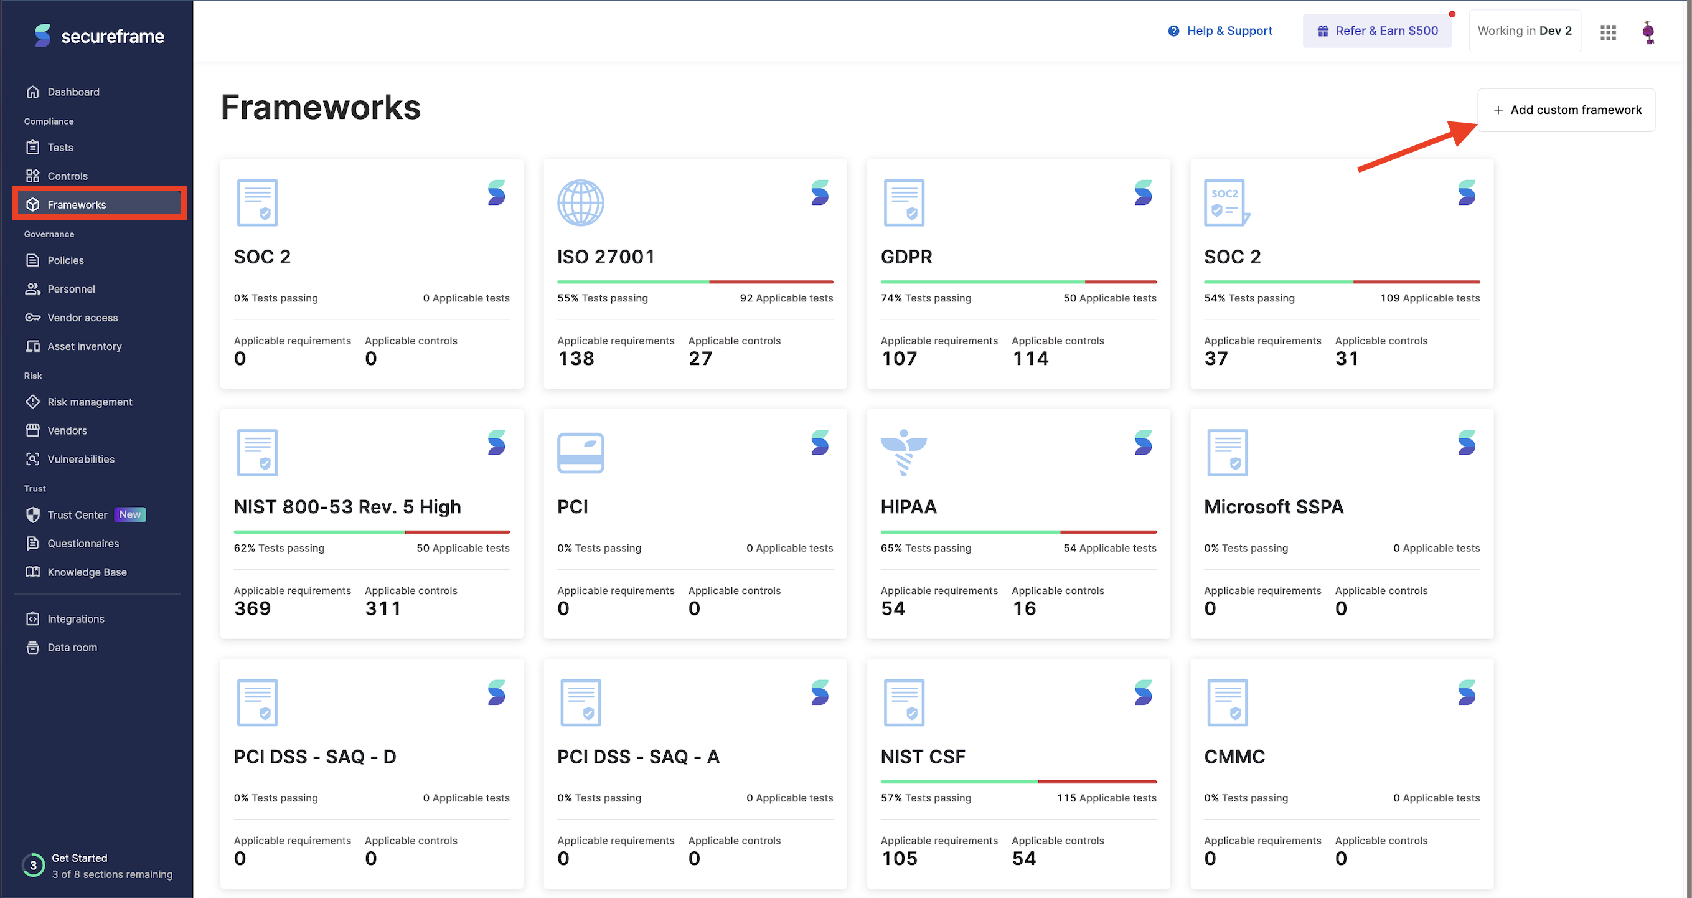This screenshot has height=898, width=1692.
Task: Open the ISO 27001 framework card
Action: (x=695, y=274)
